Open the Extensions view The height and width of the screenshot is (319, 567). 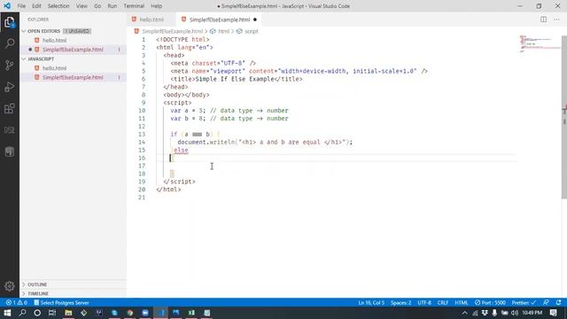pos(10,108)
